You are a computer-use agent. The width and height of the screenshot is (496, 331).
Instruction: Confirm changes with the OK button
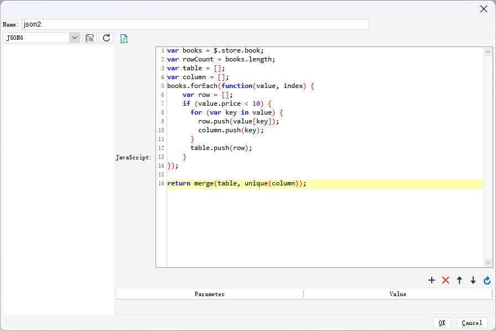click(442, 323)
